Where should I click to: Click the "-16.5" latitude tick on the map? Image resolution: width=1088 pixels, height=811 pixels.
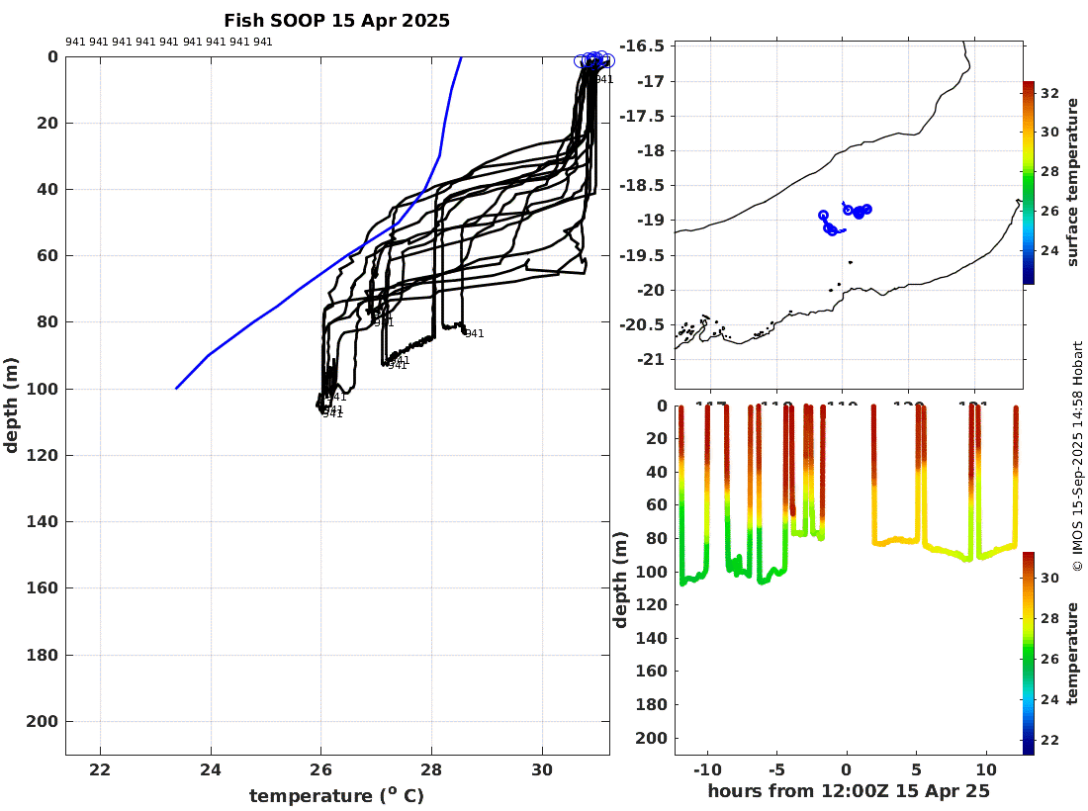(642, 45)
